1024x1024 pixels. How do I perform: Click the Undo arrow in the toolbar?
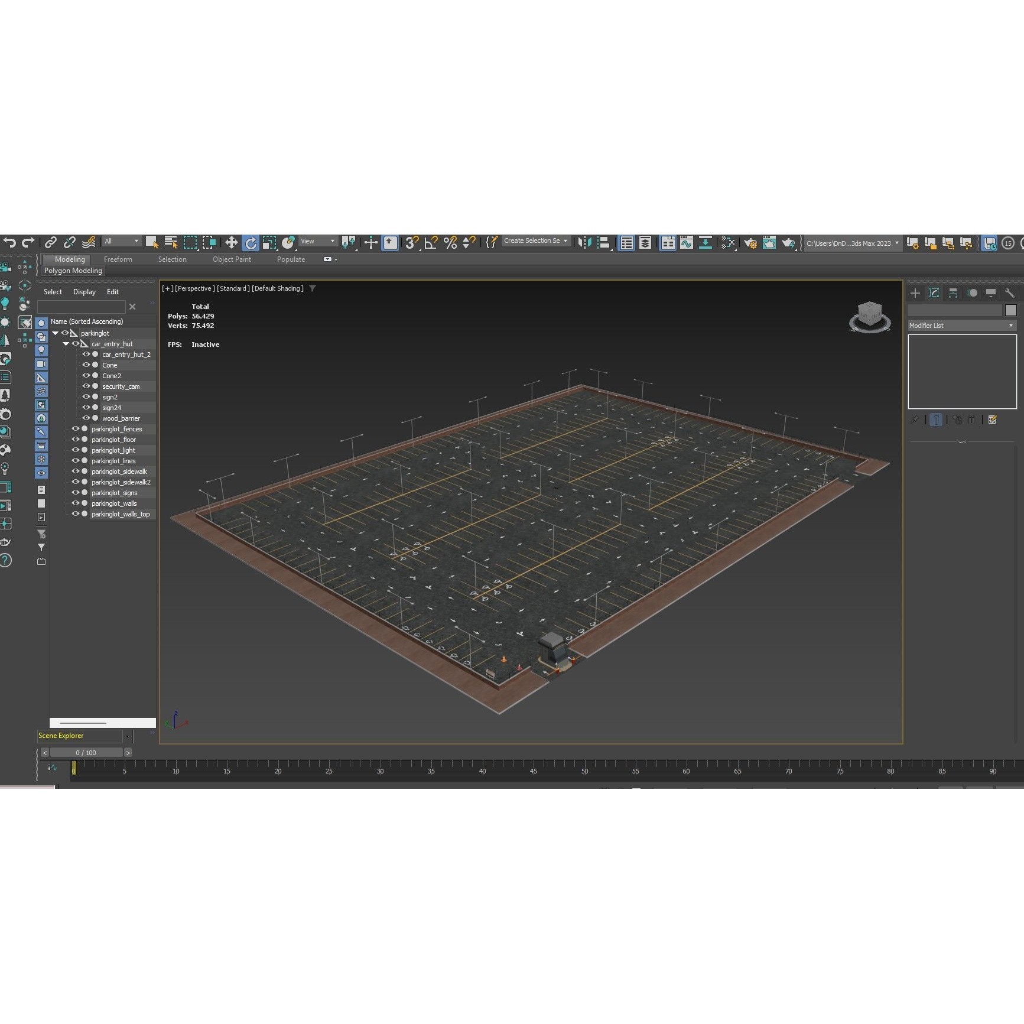(x=10, y=242)
